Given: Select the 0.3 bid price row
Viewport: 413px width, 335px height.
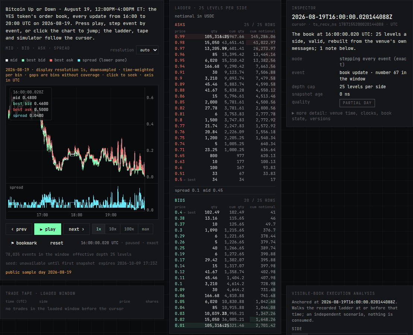Looking at the screenshot, I should (225, 230).
